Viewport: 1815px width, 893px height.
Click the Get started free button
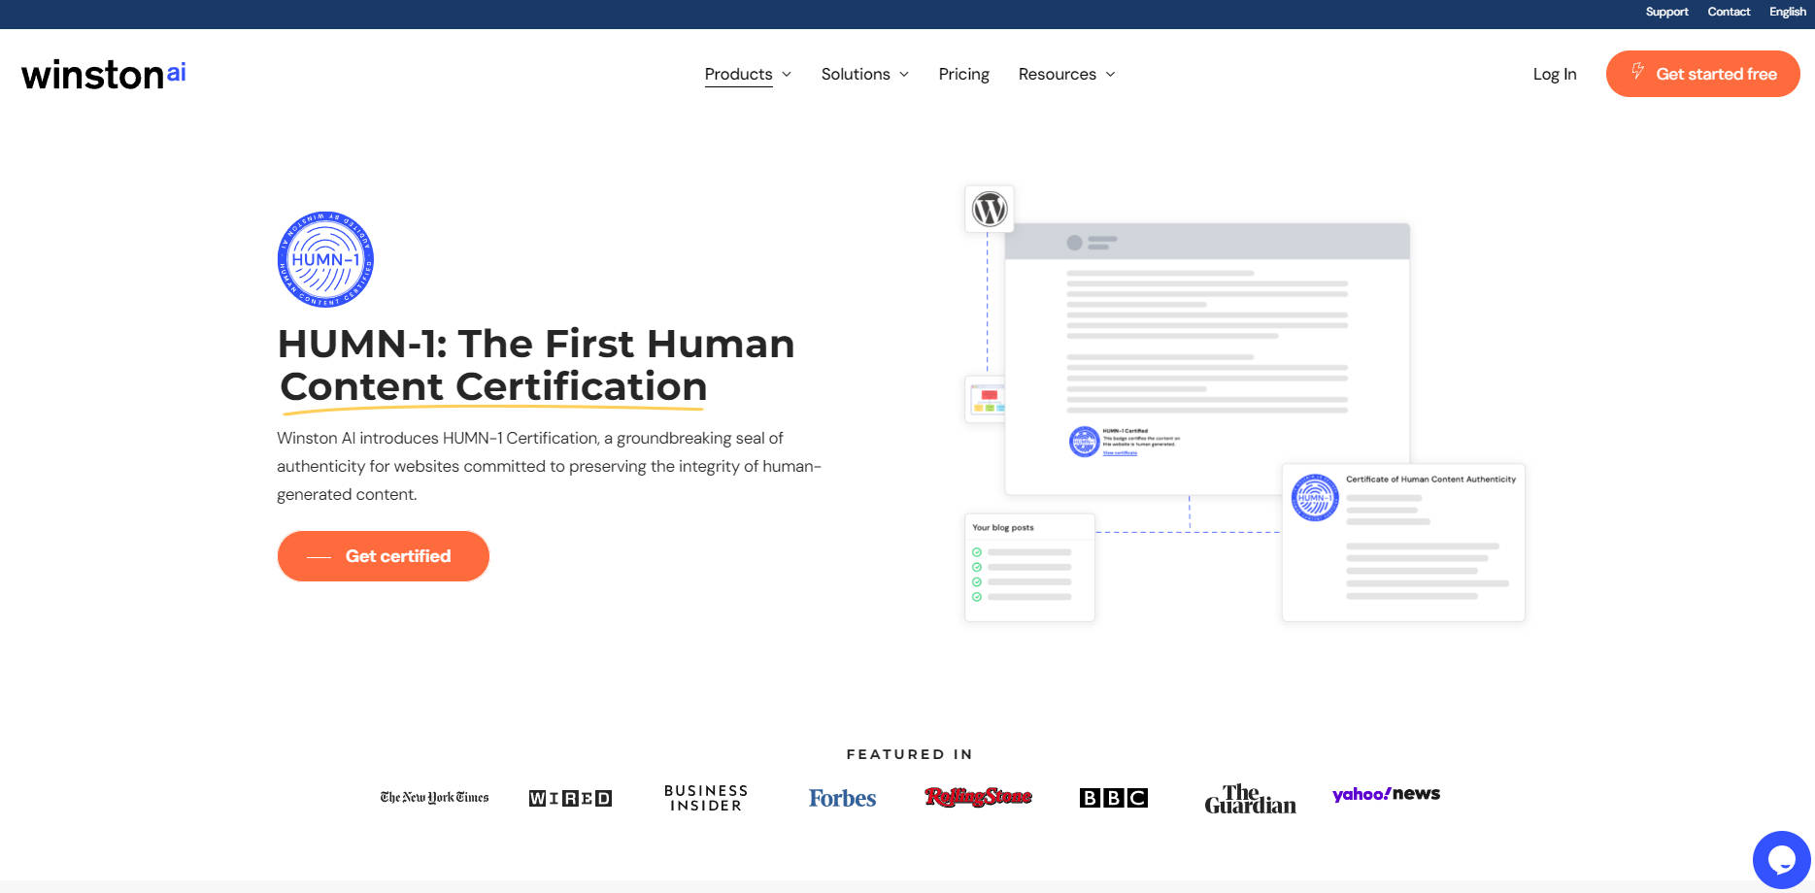1702,74
